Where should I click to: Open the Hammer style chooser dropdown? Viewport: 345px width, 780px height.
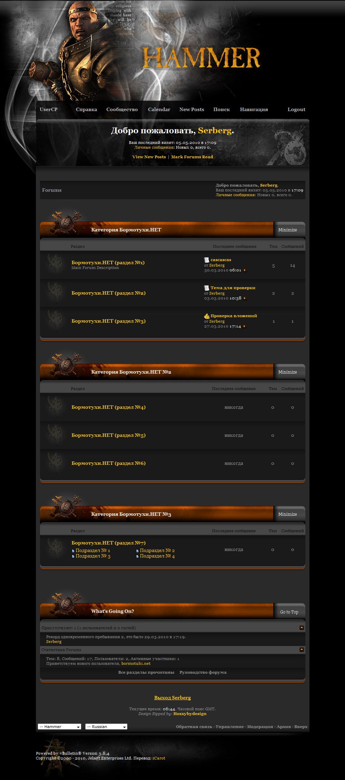pos(59,727)
